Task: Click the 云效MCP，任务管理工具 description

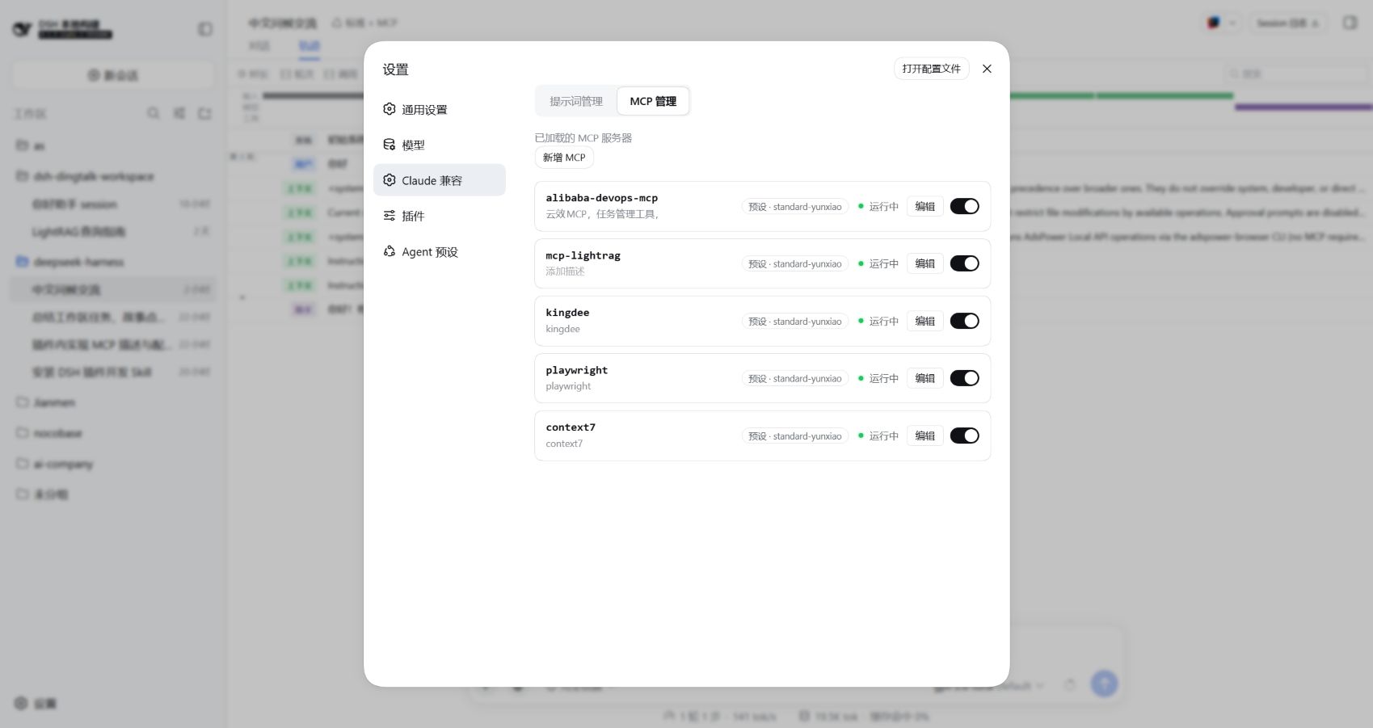Action: (x=602, y=214)
